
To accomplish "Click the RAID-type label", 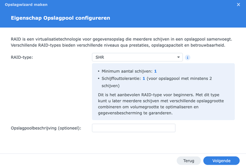I will 22,58.
